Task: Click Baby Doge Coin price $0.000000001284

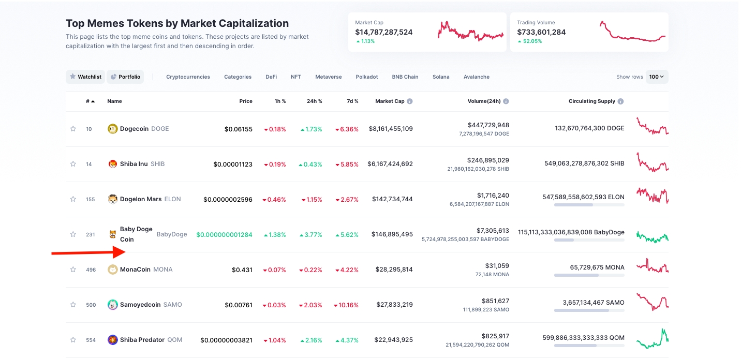Action: 225,234
